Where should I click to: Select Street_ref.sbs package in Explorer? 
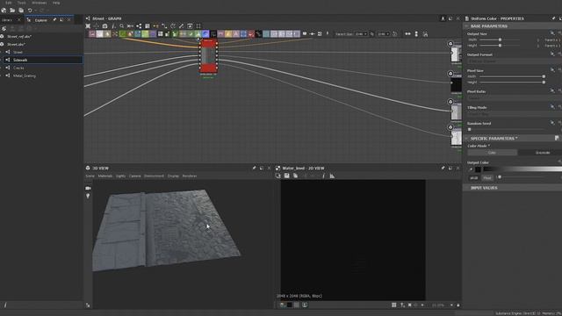coord(19,37)
